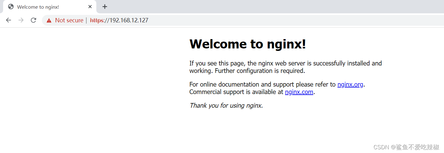Click the CSDN watermark in the bottom corner
This screenshot has width=444, height=153.
(406, 147)
